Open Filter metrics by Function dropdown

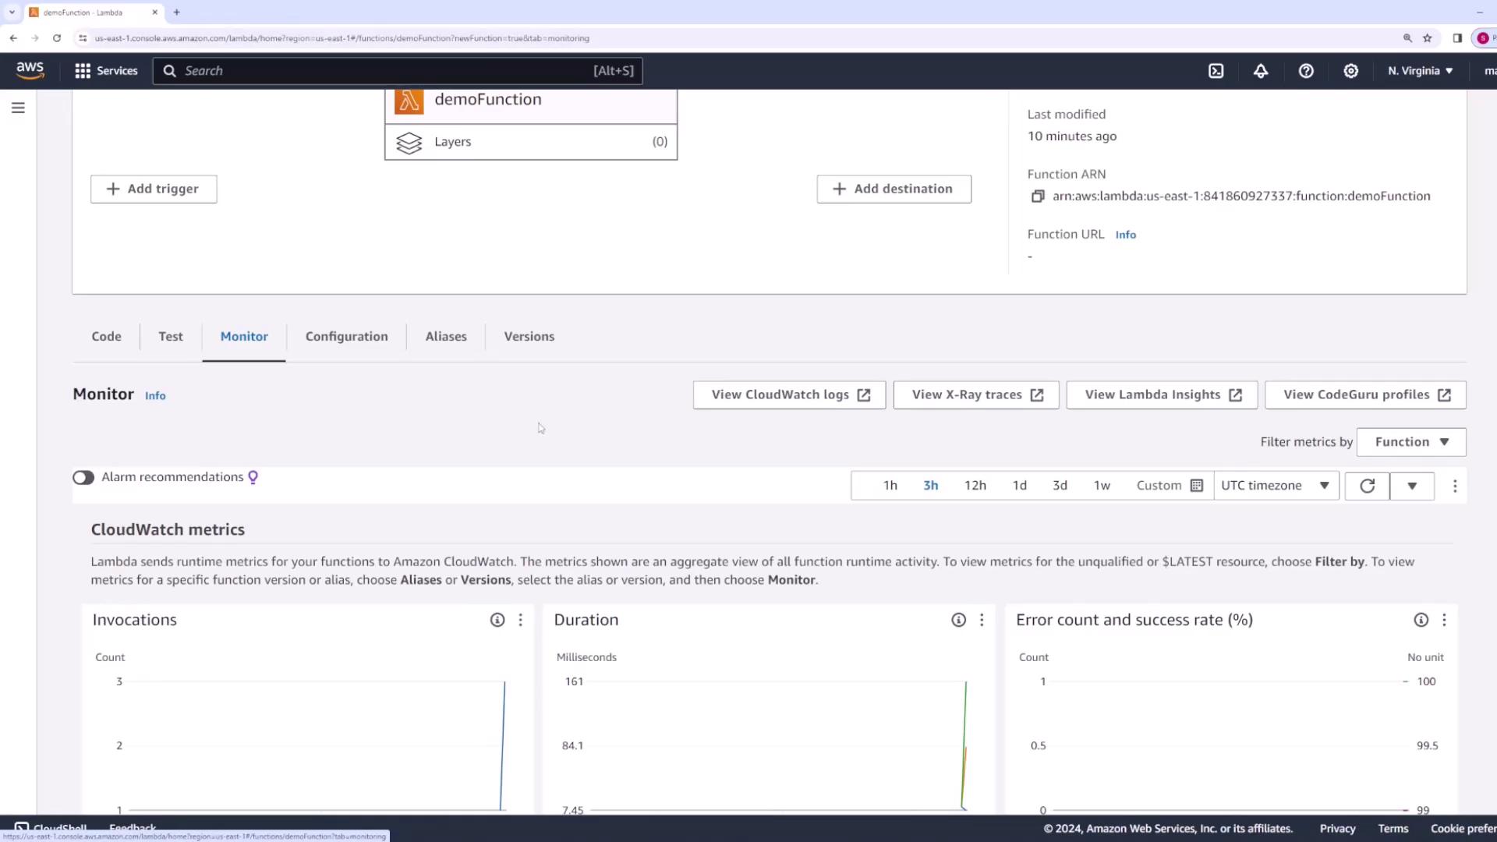1410,442
